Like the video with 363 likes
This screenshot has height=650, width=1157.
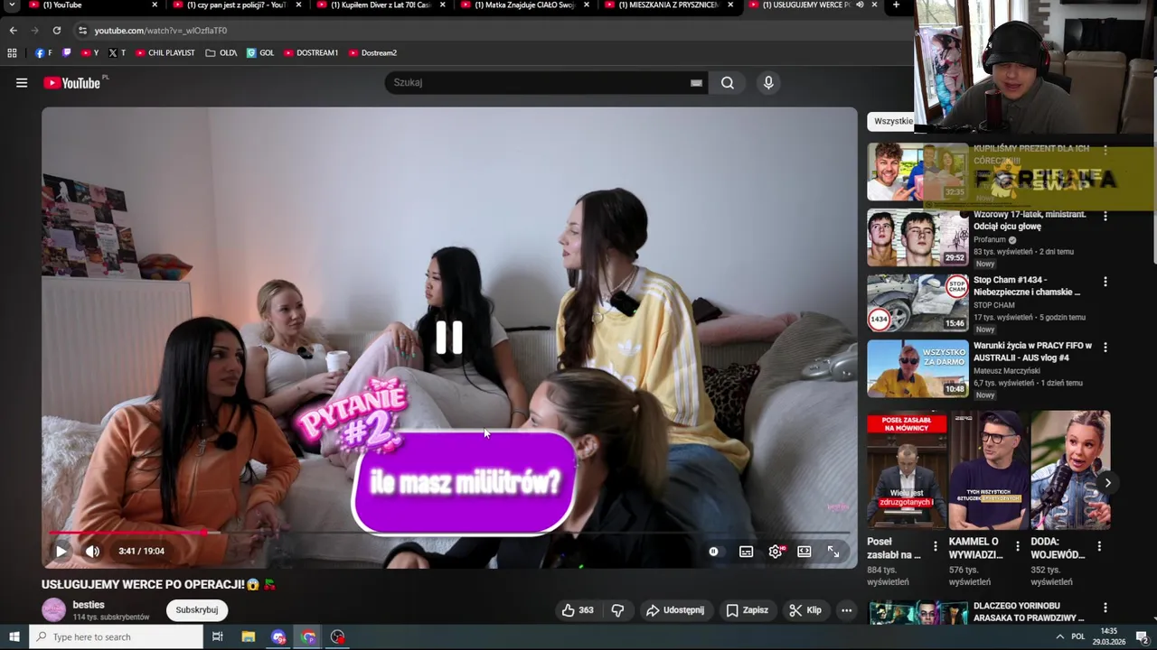coord(578,610)
